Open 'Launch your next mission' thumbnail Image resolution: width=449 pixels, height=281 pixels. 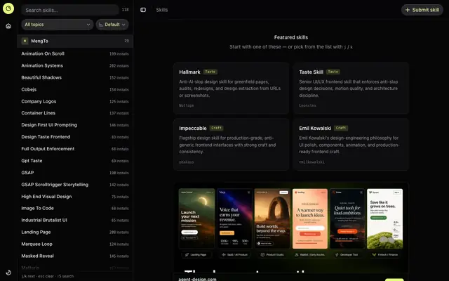tap(196, 218)
